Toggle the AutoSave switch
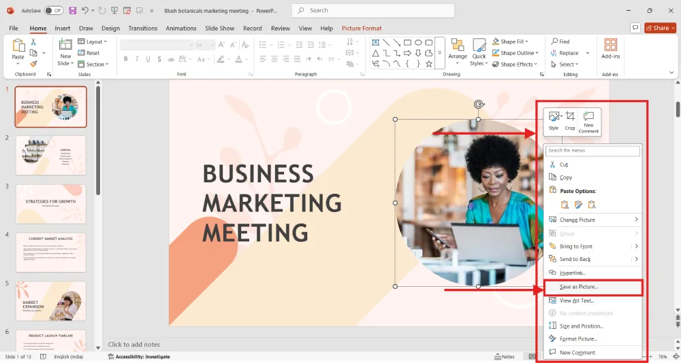 (54, 11)
